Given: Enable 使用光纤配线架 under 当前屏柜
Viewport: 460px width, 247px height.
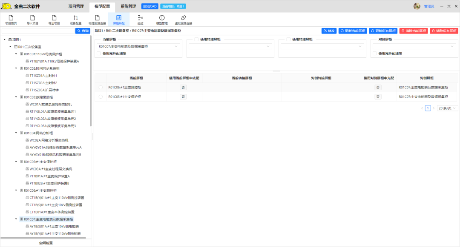Looking at the screenshot, I should click(99, 54).
